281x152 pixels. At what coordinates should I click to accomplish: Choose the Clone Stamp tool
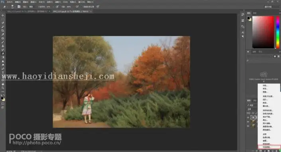coord(3,46)
